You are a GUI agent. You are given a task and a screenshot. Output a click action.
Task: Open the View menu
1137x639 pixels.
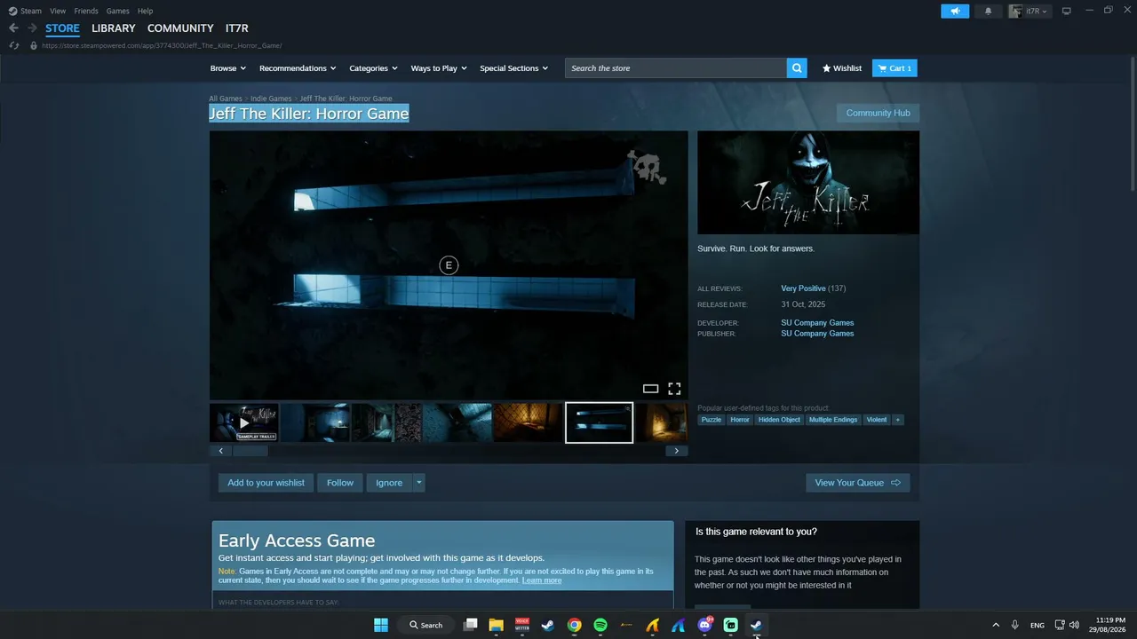point(58,11)
